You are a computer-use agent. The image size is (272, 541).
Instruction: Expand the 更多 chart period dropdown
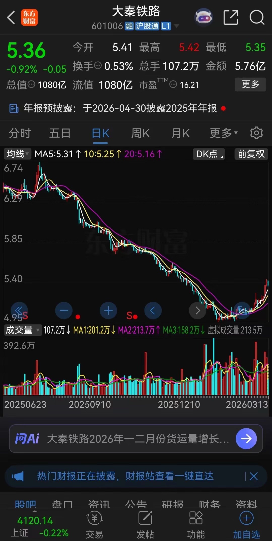click(x=224, y=133)
